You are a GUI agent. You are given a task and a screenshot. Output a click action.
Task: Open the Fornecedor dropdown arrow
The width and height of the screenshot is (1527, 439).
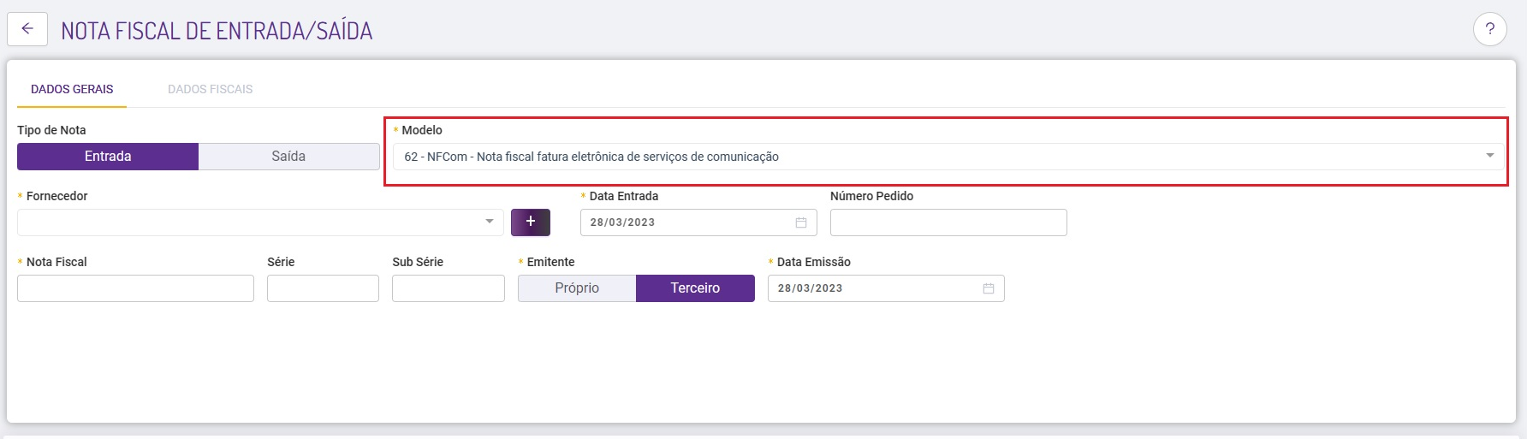[490, 222]
